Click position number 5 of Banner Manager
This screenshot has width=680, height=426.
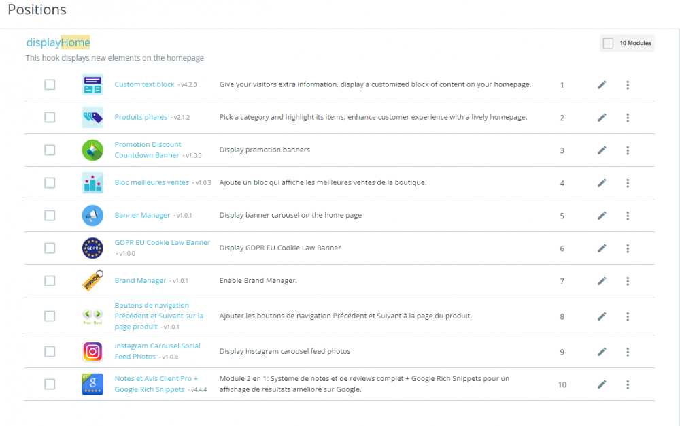click(x=562, y=216)
